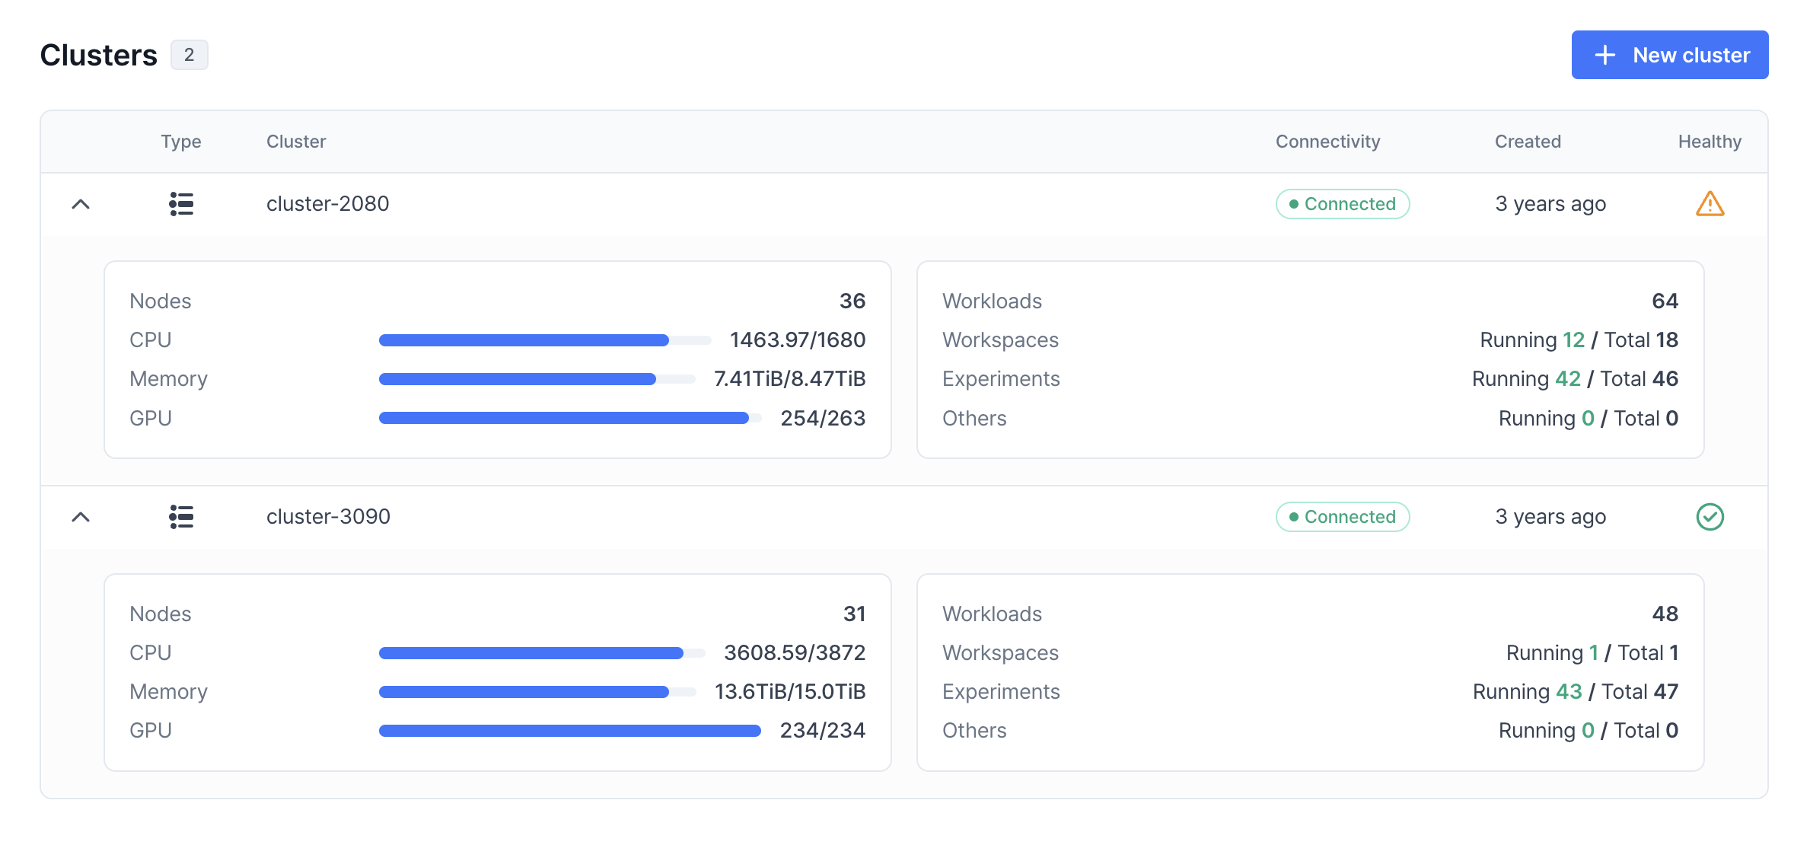Open the cluster-3090 name link
The height and width of the screenshot is (848, 1810).
pyautogui.click(x=328, y=517)
